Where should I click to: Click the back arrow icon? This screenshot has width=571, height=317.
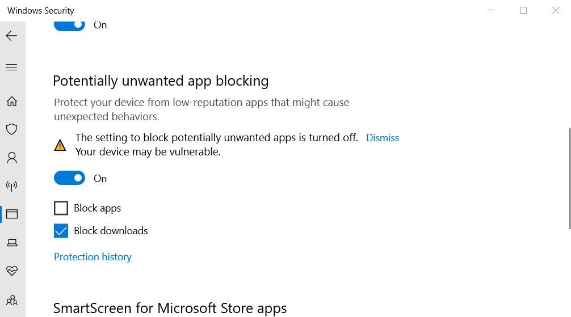coord(11,36)
